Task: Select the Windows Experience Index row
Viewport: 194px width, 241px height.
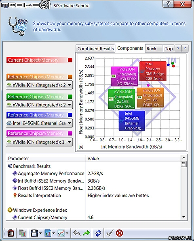Action: (x=94, y=210)
